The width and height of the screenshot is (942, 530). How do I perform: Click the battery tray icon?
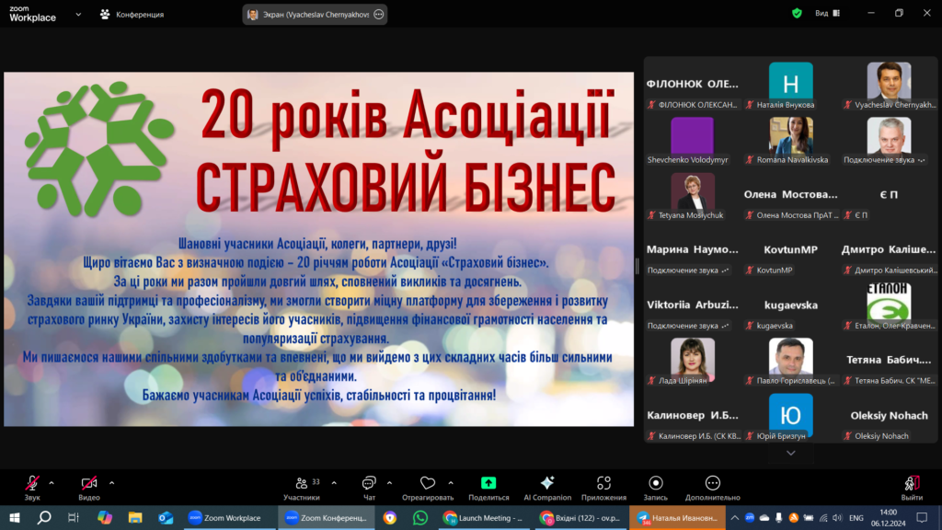[809, 517]
